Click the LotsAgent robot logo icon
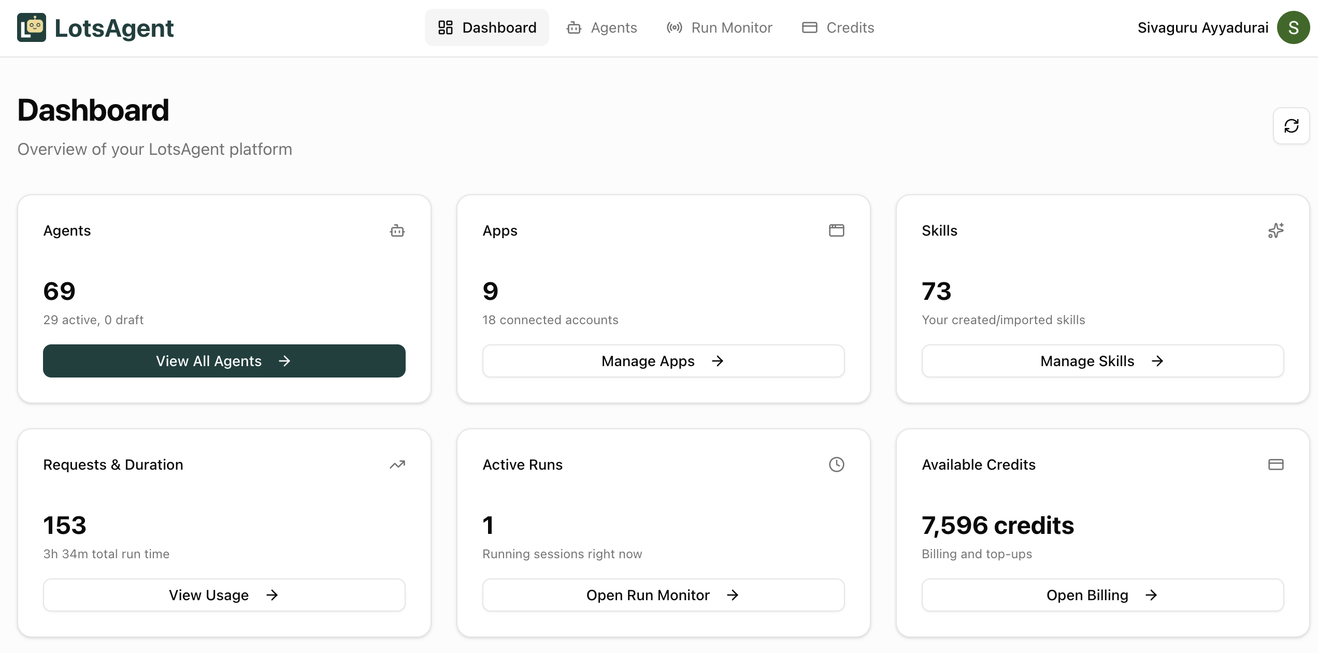 (32, 27)
